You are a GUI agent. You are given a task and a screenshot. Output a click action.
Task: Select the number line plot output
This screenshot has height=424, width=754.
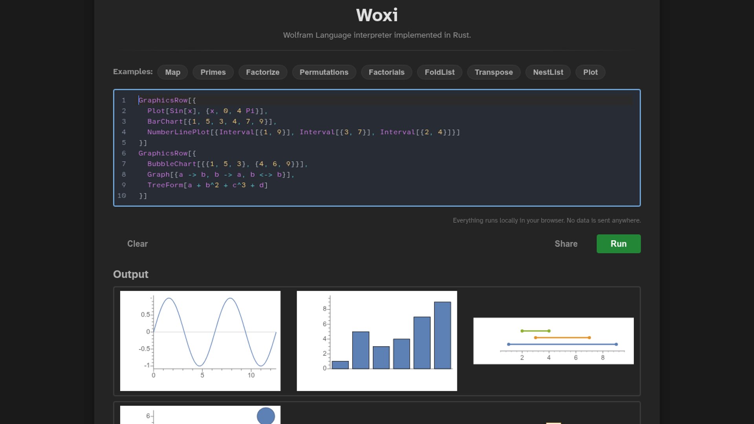(553, 341)
